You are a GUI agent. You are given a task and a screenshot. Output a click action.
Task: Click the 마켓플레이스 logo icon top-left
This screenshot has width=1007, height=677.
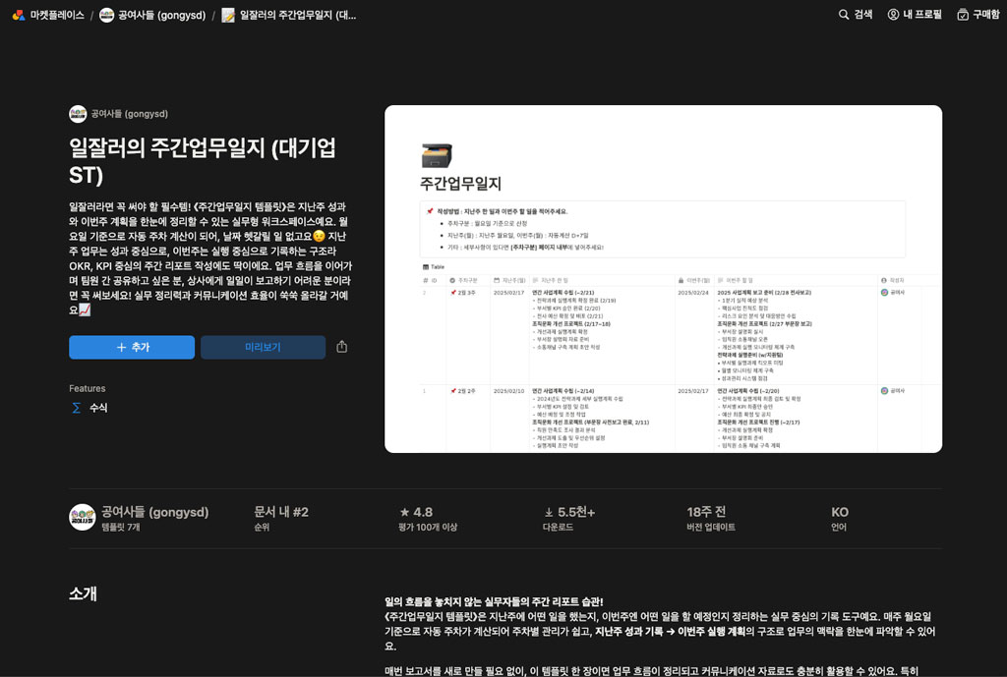point(18,15)
